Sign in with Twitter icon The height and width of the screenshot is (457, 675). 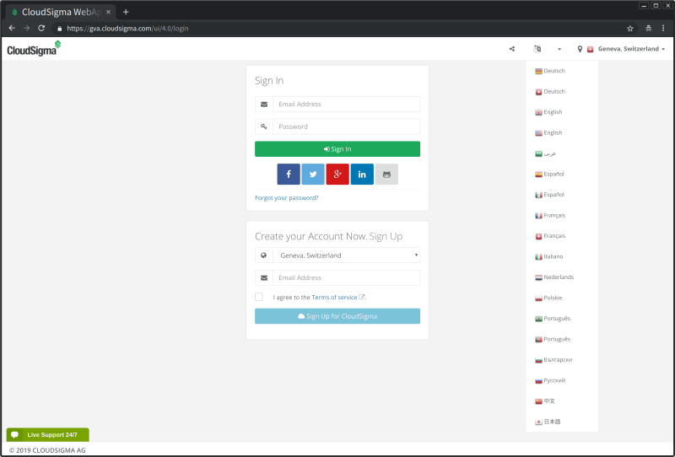point(313,175)
